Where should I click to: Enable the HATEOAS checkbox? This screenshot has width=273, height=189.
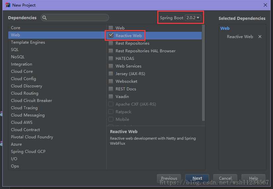coord(111,59)
